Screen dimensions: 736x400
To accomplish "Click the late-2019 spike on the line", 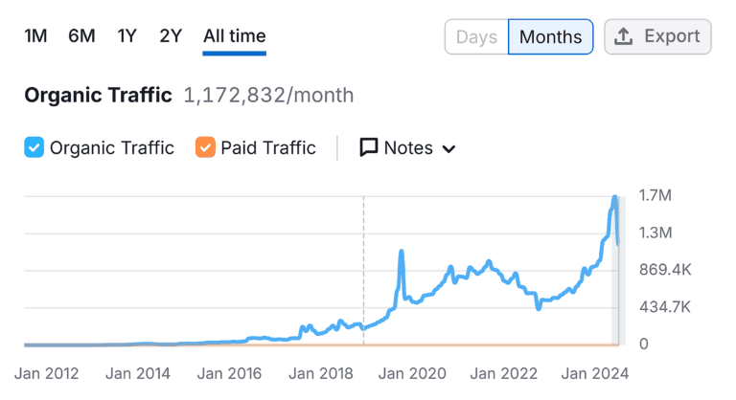I will 401,252.
